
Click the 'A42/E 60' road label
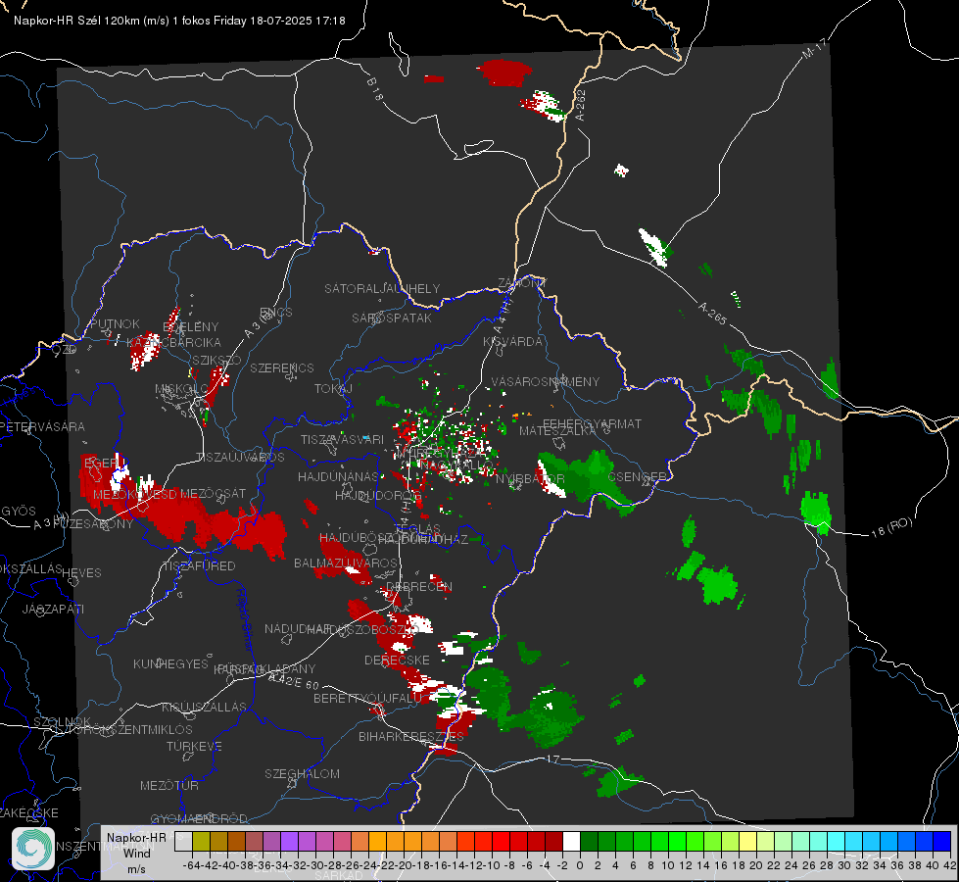pos(294,681)
